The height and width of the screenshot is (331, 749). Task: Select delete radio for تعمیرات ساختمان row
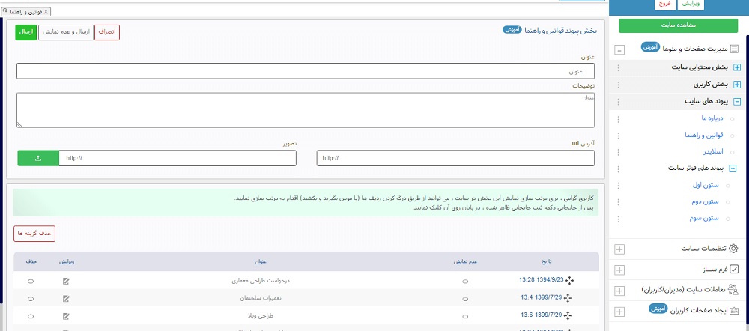31,298
